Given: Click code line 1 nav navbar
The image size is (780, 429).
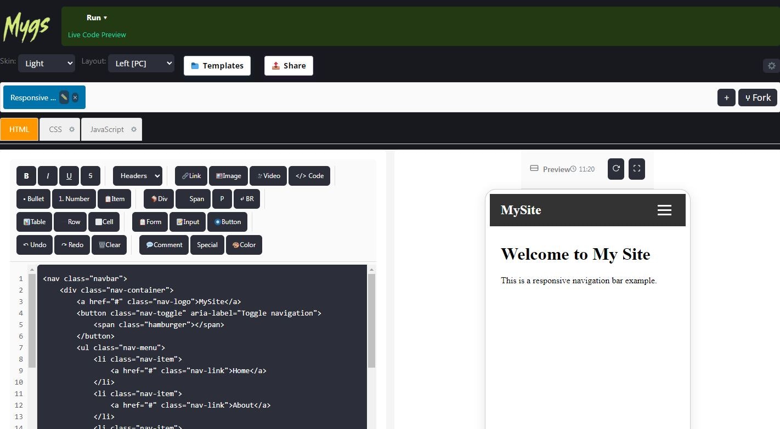Looking at the screenshot, I should click(85, 278).
